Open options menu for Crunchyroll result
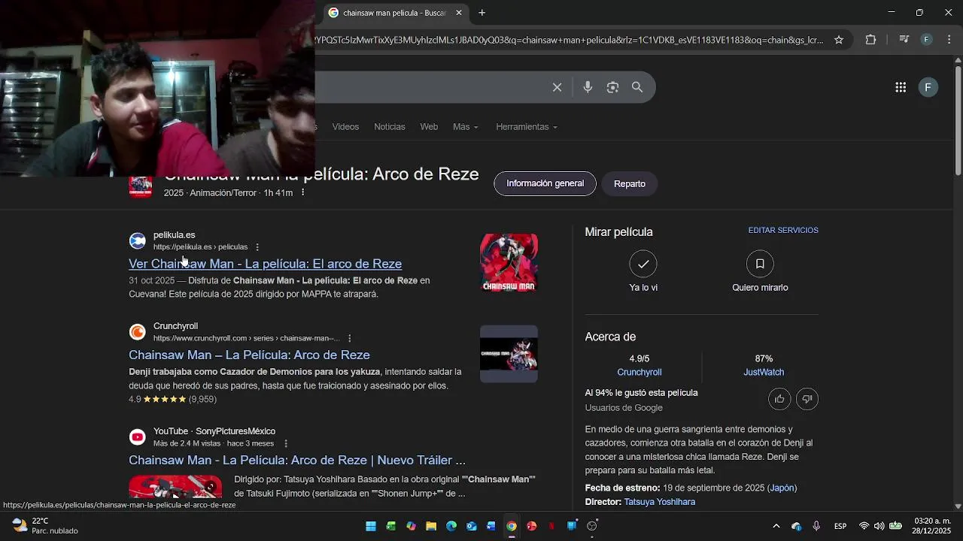 click(349, 338)
